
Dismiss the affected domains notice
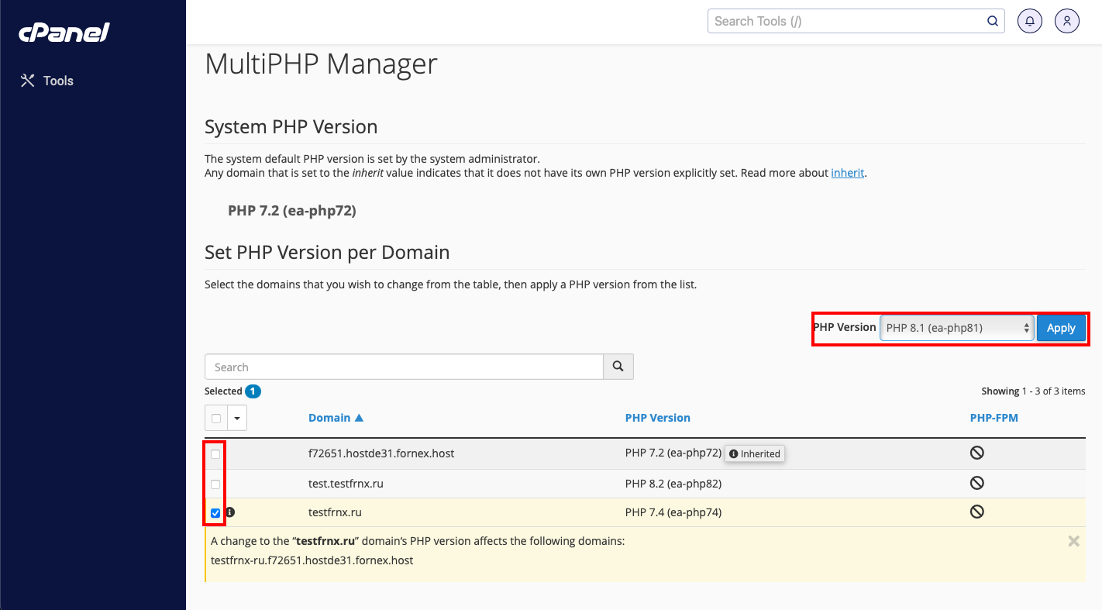point(1073,541)
